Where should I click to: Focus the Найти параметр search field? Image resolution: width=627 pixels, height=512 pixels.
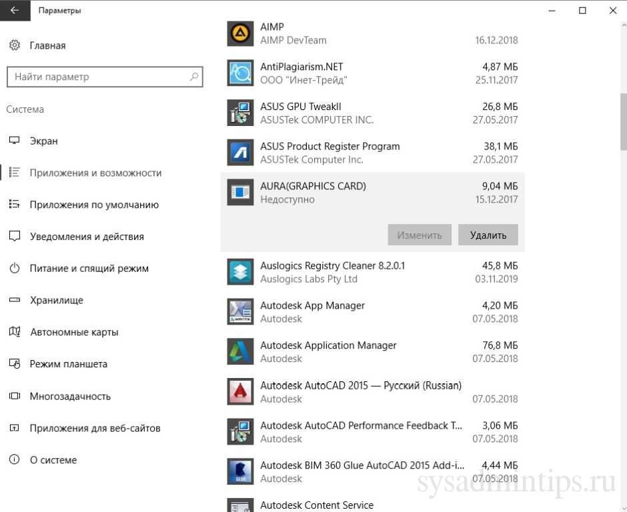pyautogui.click(x=105, y=77)
